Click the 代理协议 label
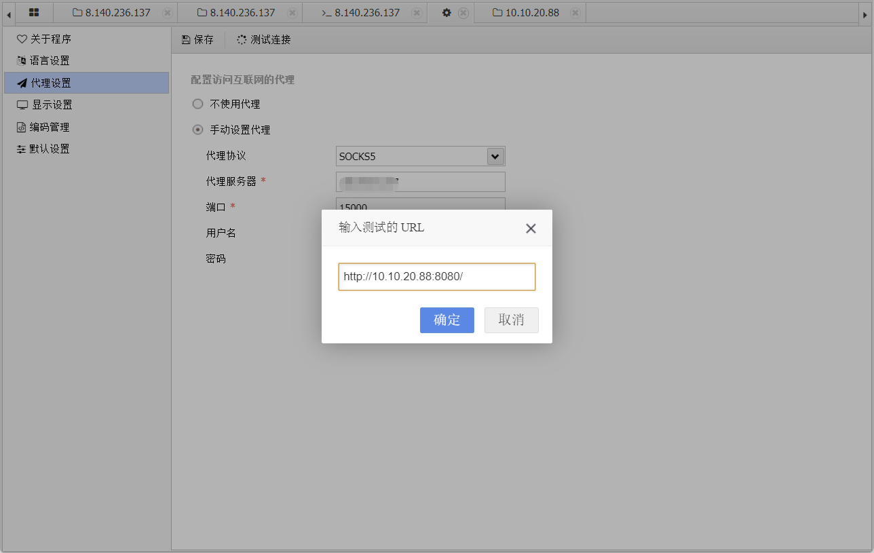 point(226,156)
